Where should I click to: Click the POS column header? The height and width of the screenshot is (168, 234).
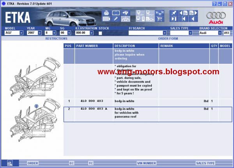coord(69,46)
